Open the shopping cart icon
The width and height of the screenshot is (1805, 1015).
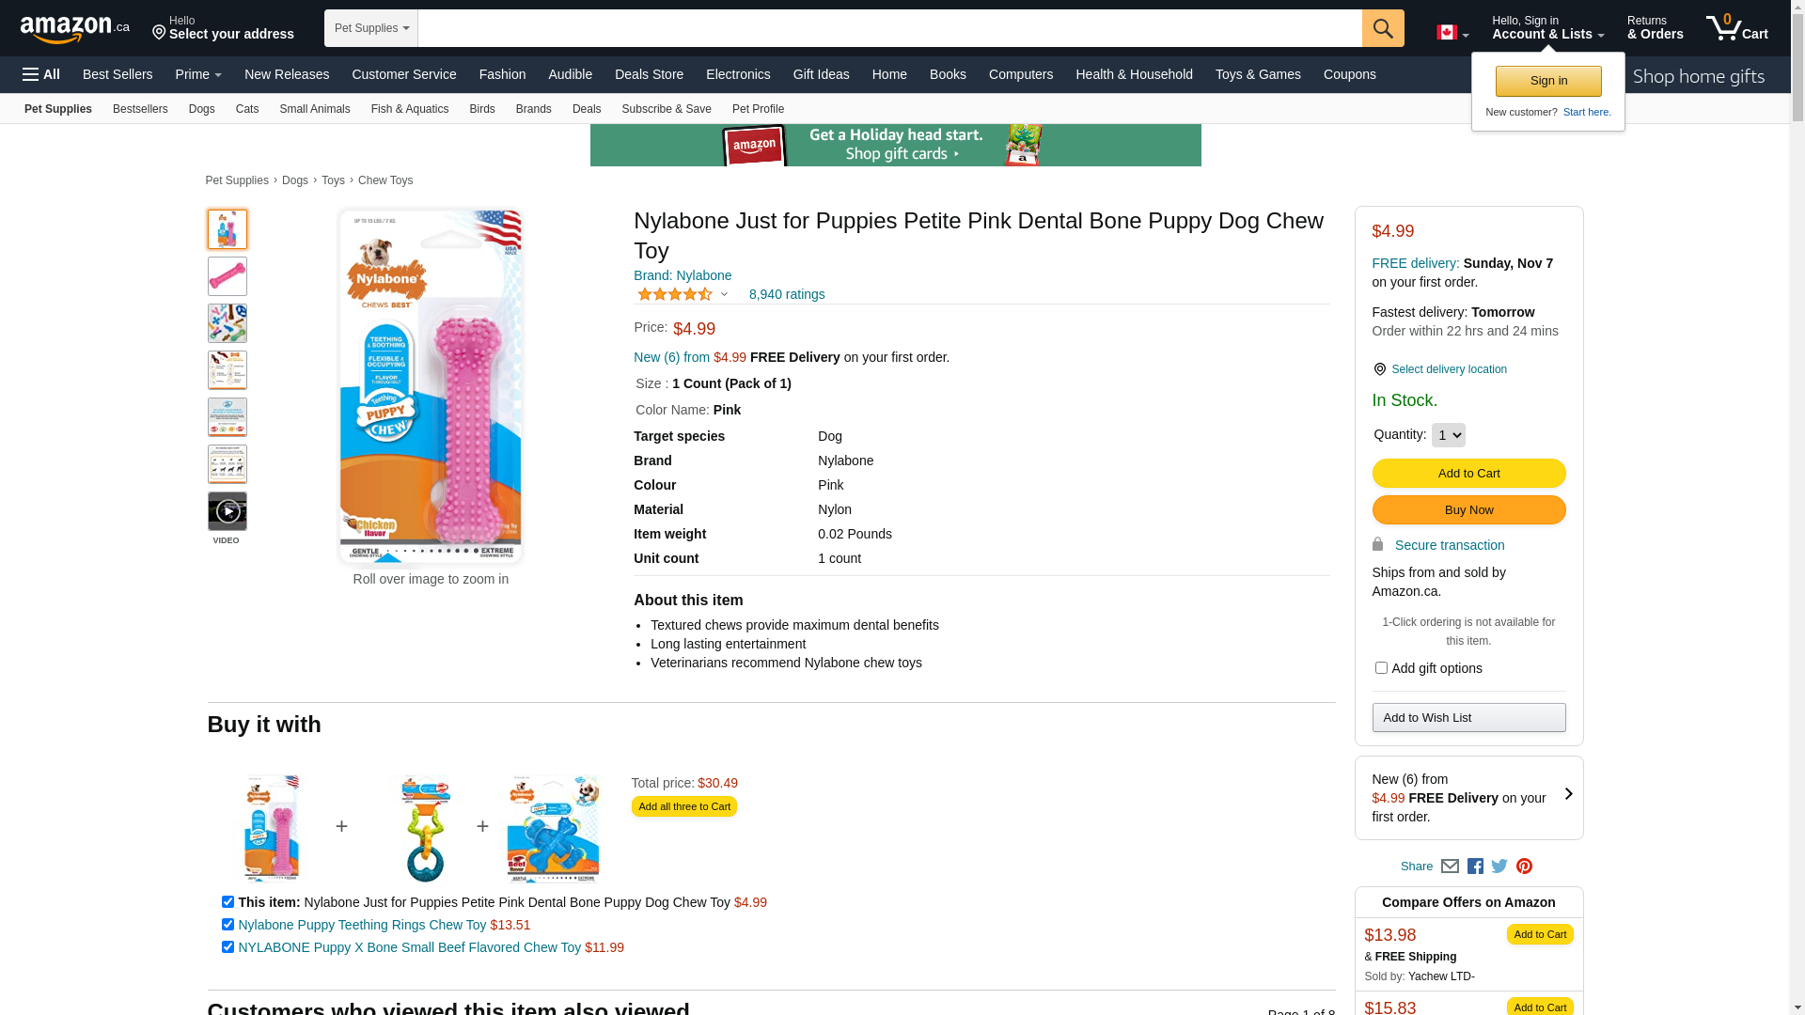pyautogui.click(x=1736, y=27)
